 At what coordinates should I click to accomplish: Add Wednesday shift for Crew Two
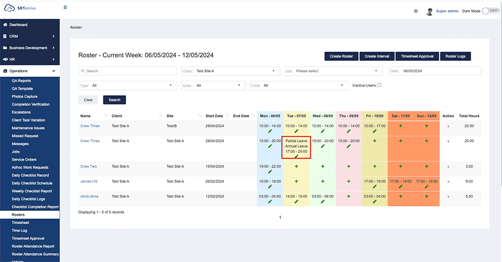[x=323, y=166]
